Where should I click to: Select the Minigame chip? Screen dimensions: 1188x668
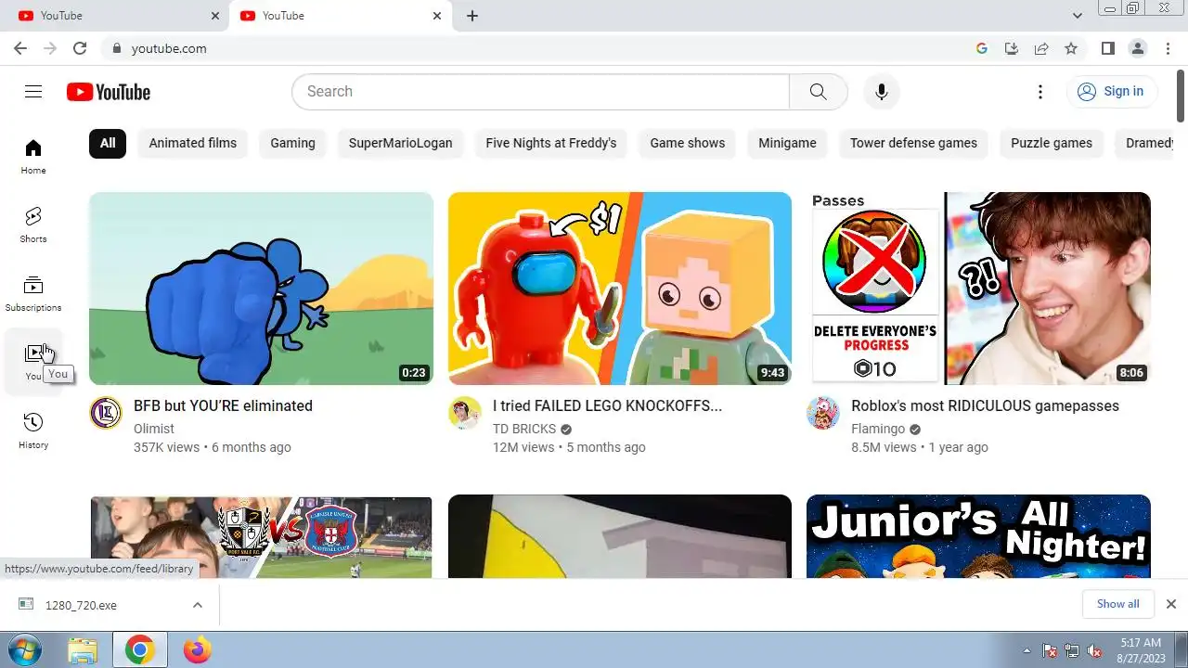point(787,143)
